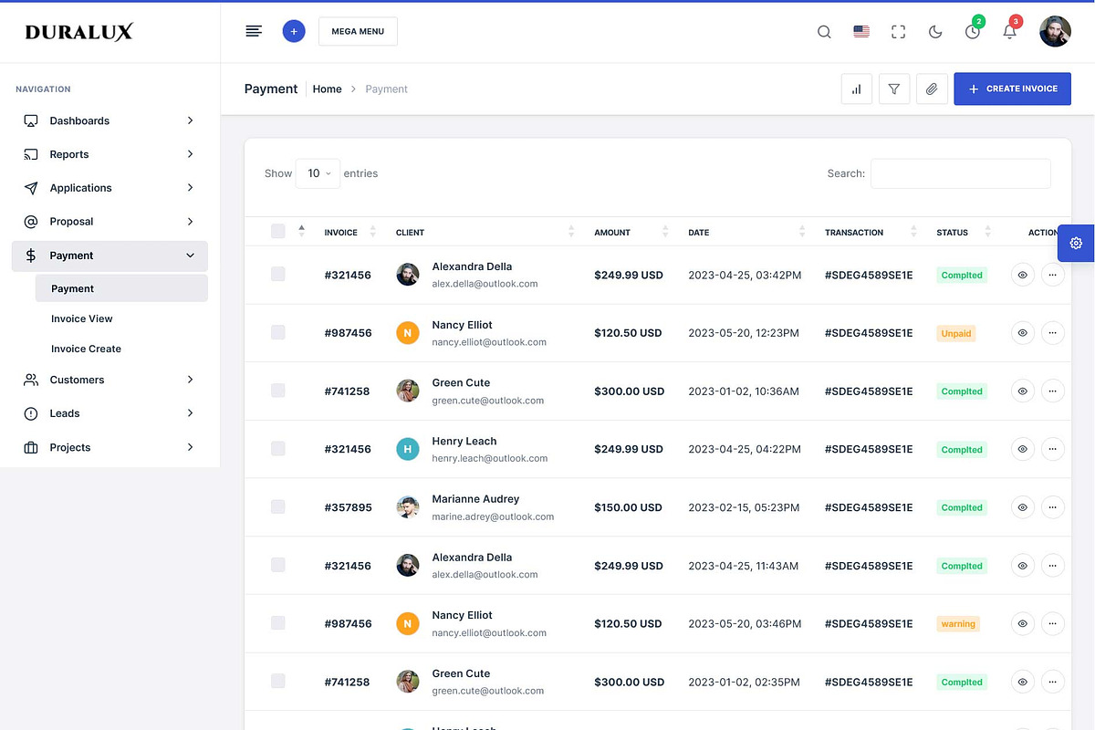Image resolution: width=1095 pixels, height=730 pixels.
Task: Open the Show entries count dropdown
Action: pyautogui.click(x=318, y=173)
